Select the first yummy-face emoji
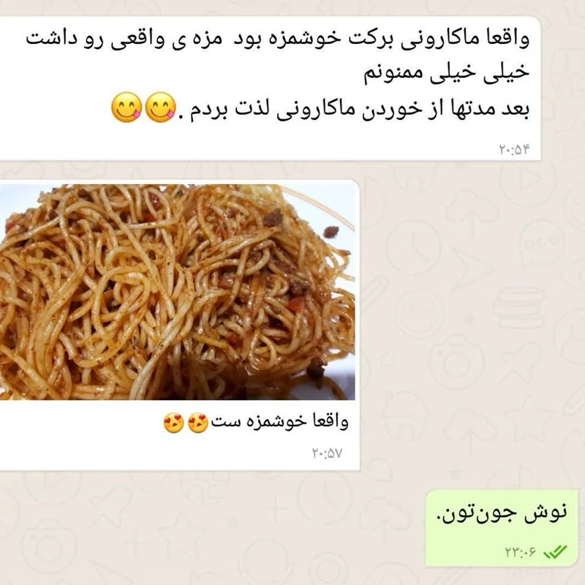 pos(126,107)
